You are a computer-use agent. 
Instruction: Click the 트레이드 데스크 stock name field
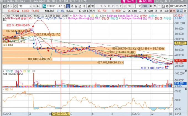pos(56,6)
